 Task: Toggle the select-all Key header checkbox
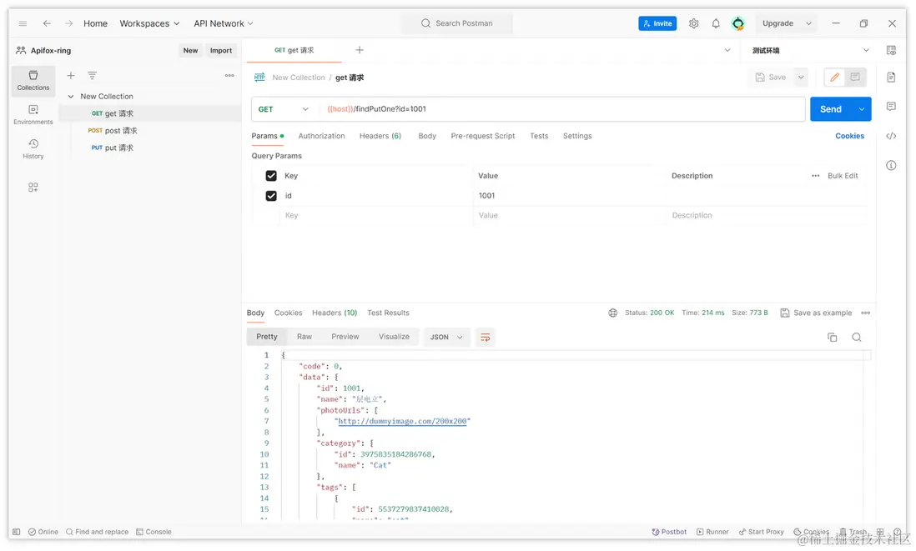(x=271, y=176)
